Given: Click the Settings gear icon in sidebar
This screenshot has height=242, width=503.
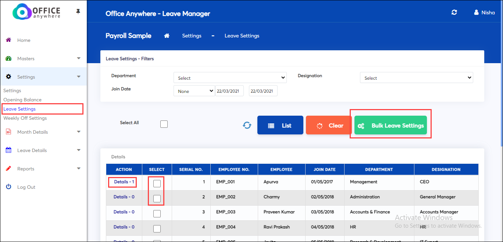Looking at the screenshot, I should point(8,77).
